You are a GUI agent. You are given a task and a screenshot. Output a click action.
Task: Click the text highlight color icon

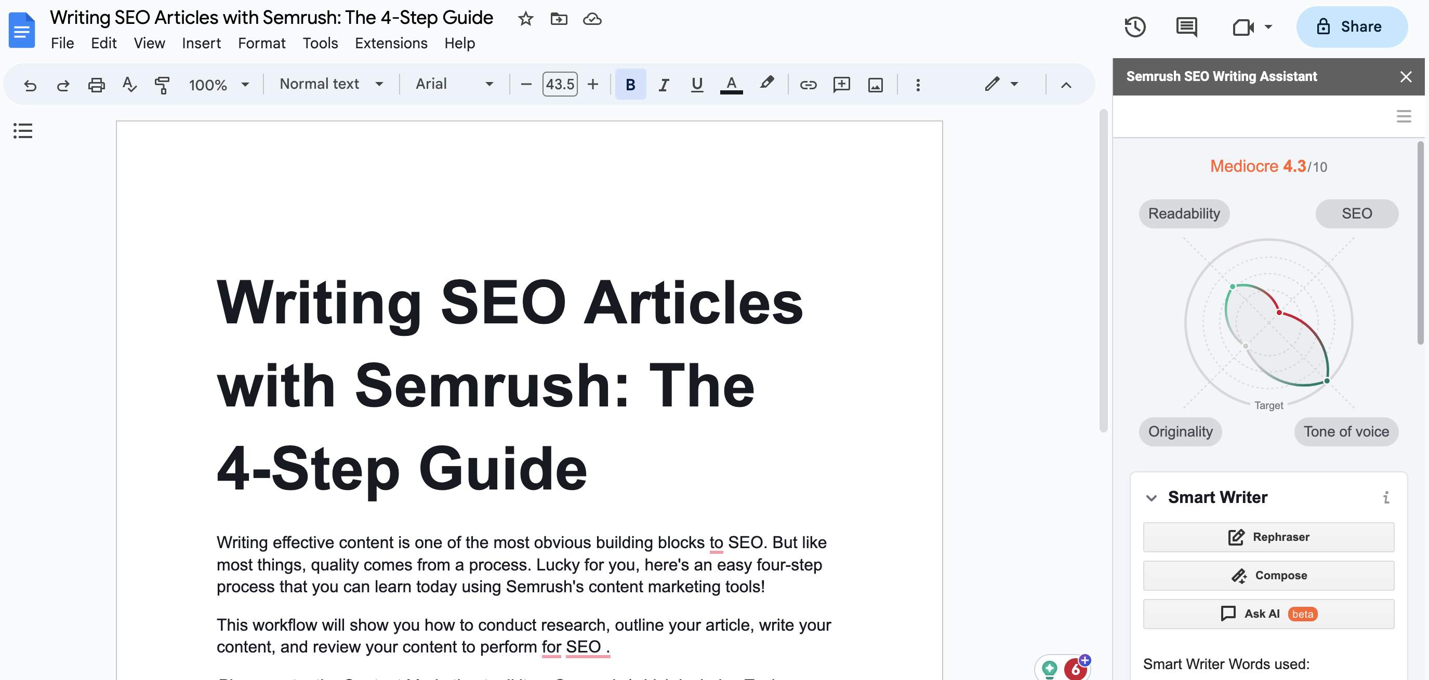pyautogui.click(x=766, y=84)
